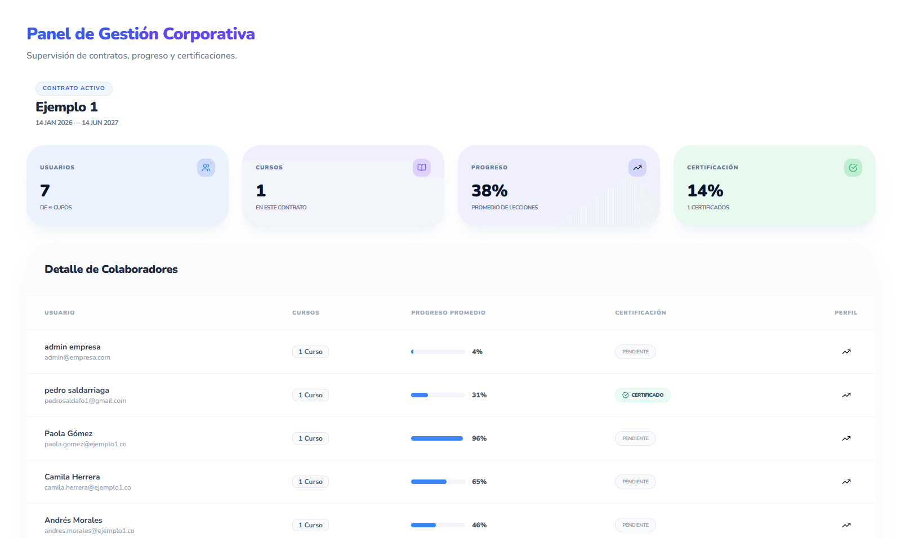This screenshot has width=901, height=538.
Task: Click the admin@empresa.com email text
Action: 77,357
